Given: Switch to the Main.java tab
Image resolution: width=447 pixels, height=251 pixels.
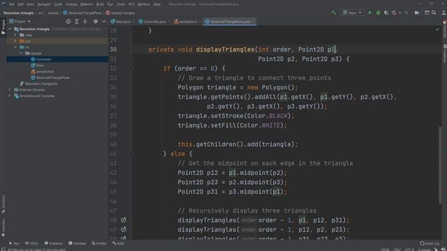Looking at the screenshot, I should 121,22.
